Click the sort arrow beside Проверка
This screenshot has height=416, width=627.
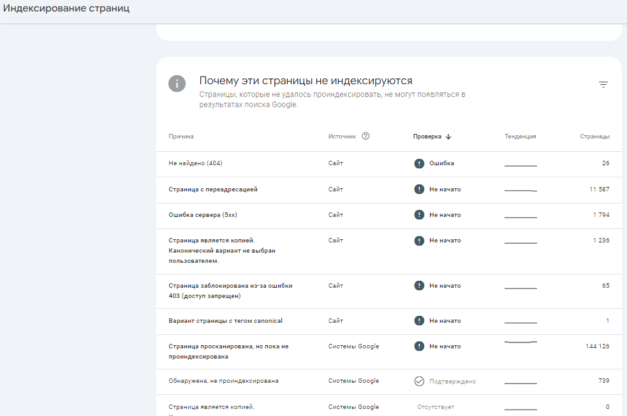coord(448,137)
